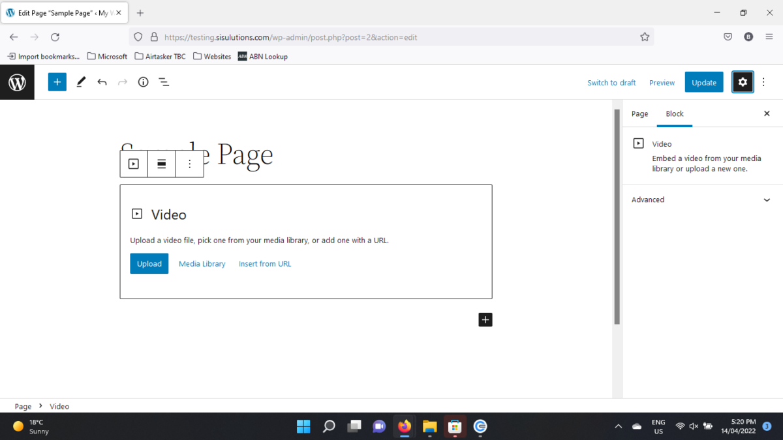Click the Video block icon in the floating toolbar
783x440 pixels.
[x=133, y=164]
